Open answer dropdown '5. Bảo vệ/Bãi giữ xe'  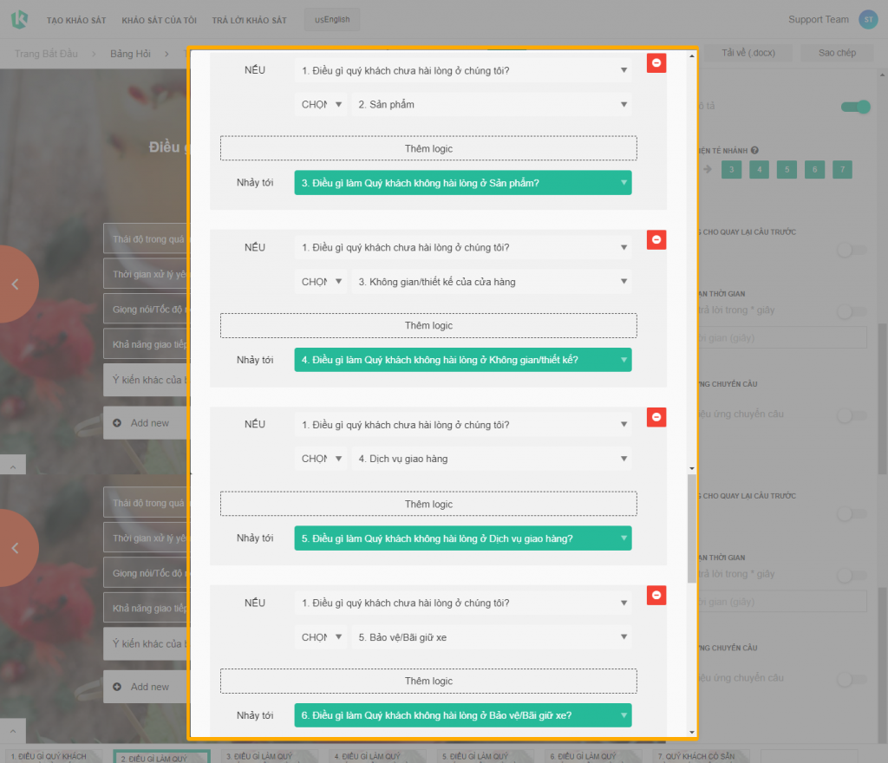pos(492,636)
